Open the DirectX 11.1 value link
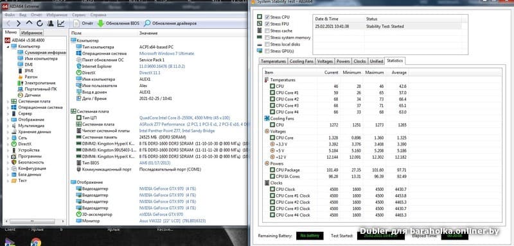 pyautogui.click(x=150, y=73)
